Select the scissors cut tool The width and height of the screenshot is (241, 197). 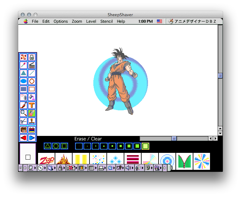[23, 121]
